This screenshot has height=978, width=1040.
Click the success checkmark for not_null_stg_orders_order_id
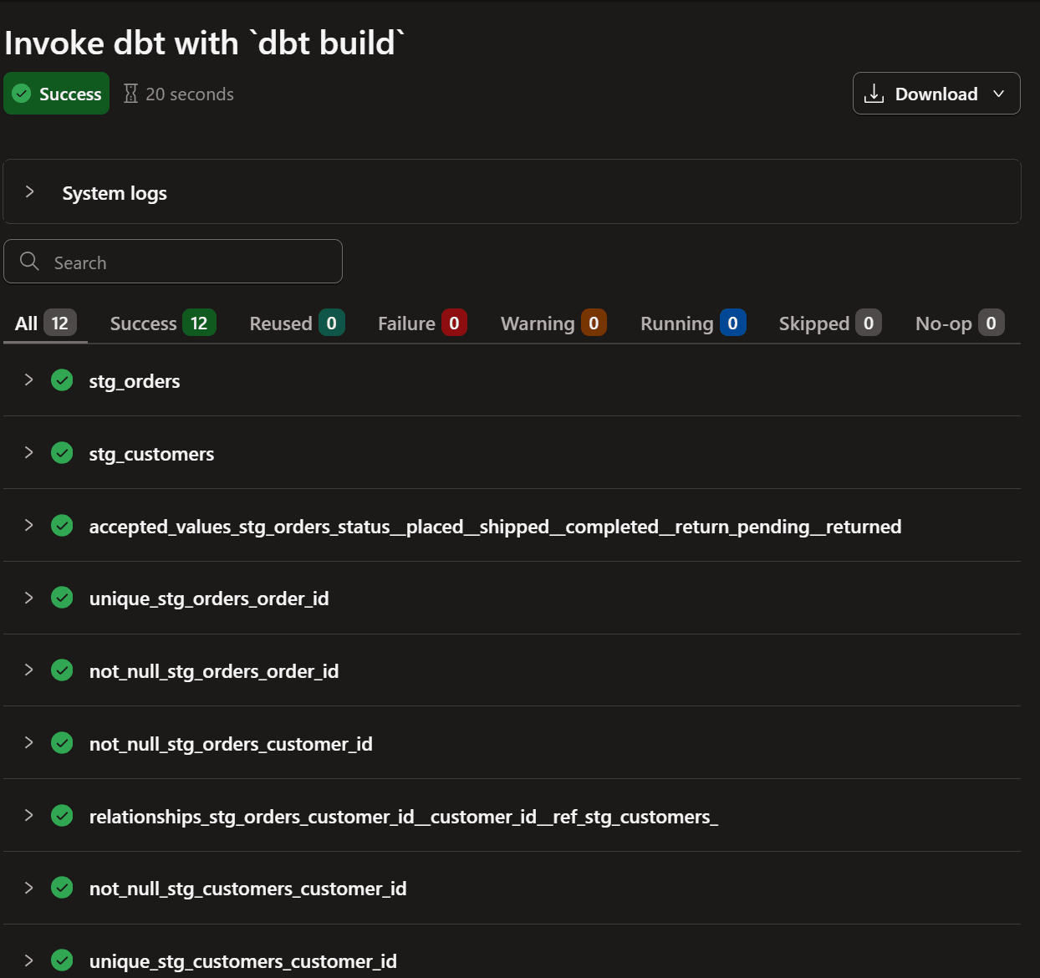point(62,670)
